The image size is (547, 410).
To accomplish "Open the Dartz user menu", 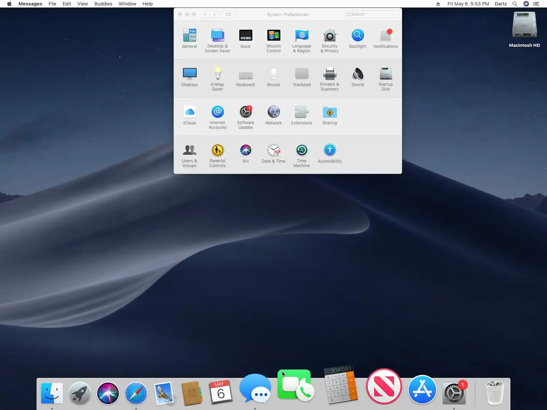I will [501, 4].
